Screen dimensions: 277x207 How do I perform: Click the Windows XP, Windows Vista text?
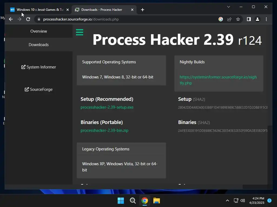click(120, 167)
